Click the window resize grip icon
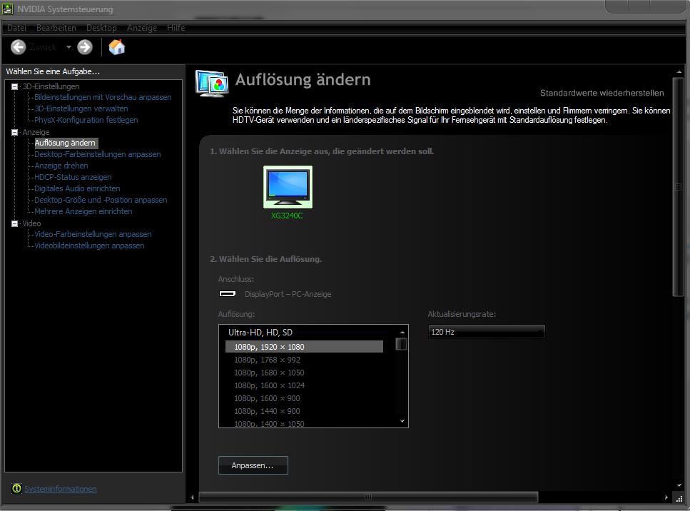The image size is (690, 511). point(679,499)
